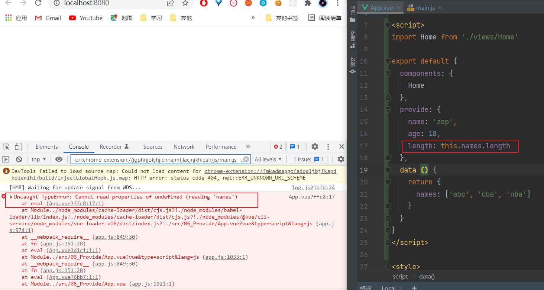This screenshot has width=544, height=290.
Task: Open DevTools three-dot customize menu
Action: pyautogui.click(x=328, y=146)
